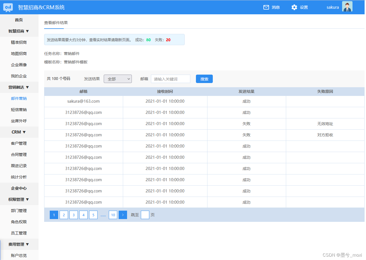Go to page 2
This screenshot has width=366, height=260.
pos(64,215)
